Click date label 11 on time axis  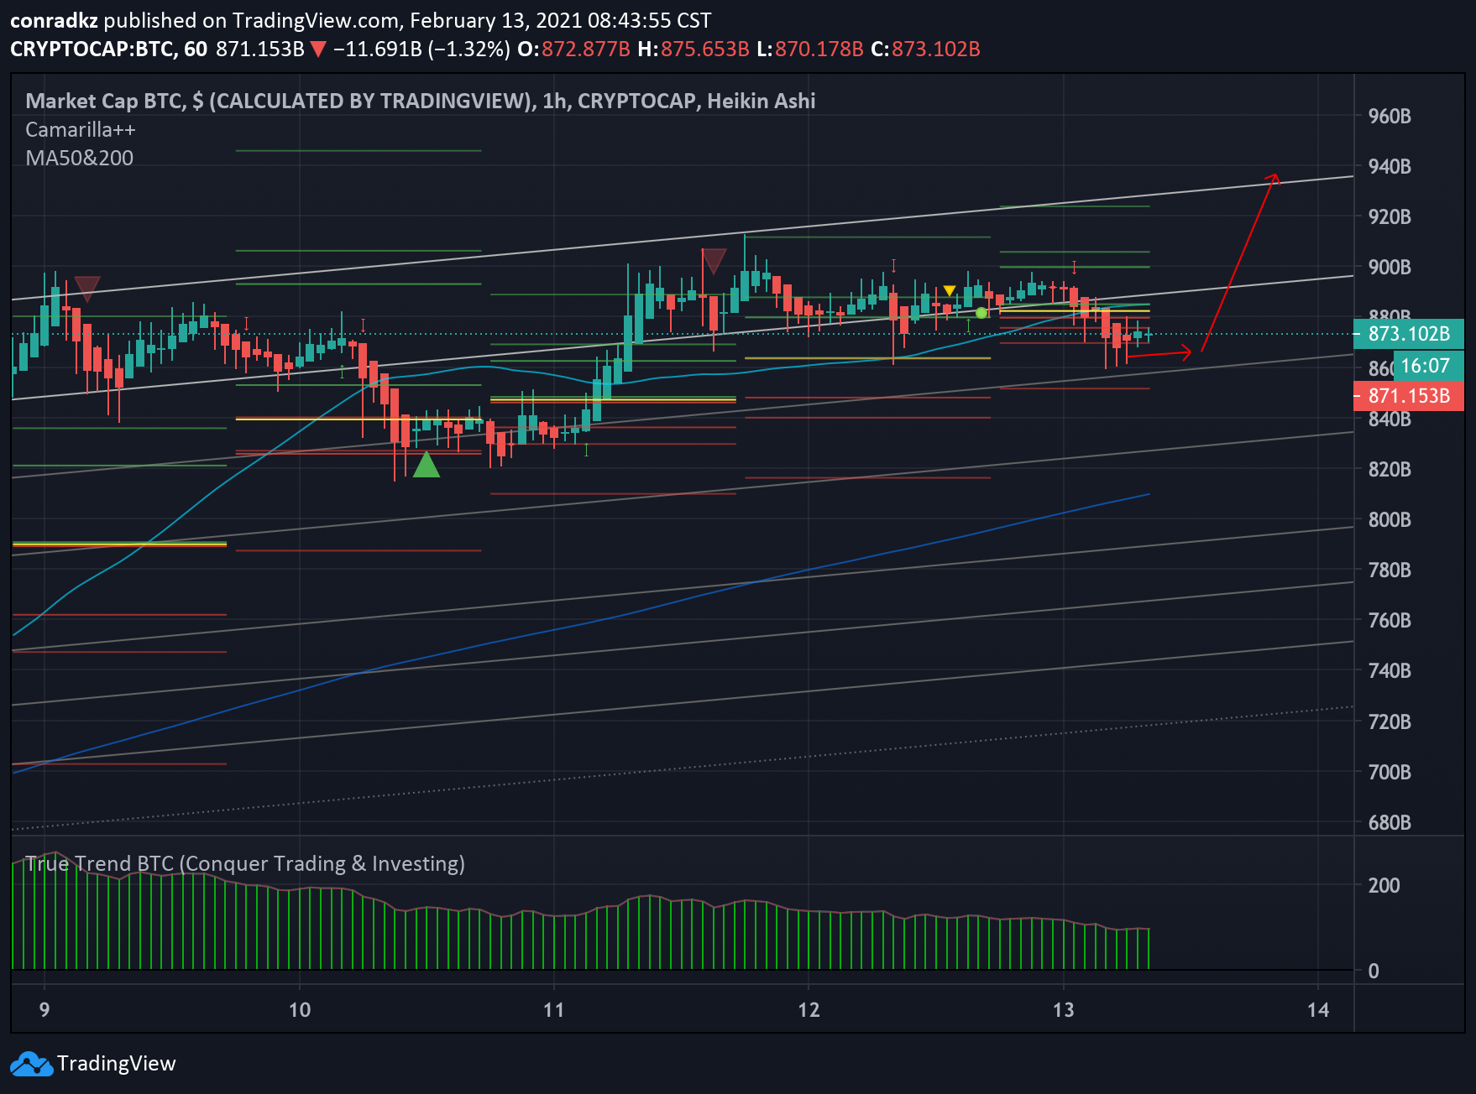pos(554,1010)
